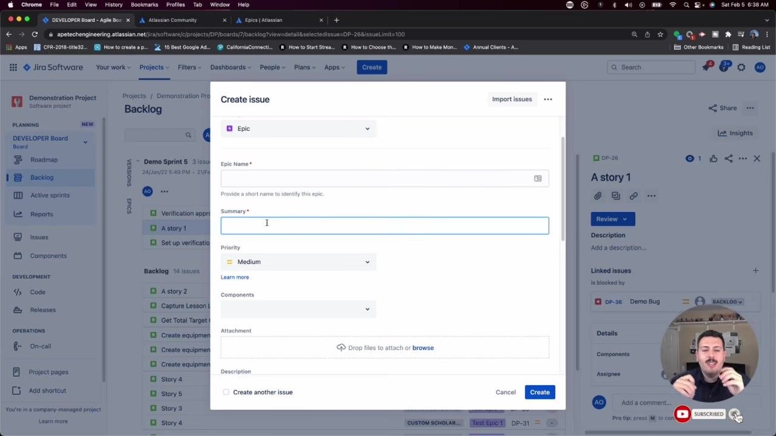Click the Share button on Backlog page
This screenshot has height=436, width=776.
pos(722,108)
